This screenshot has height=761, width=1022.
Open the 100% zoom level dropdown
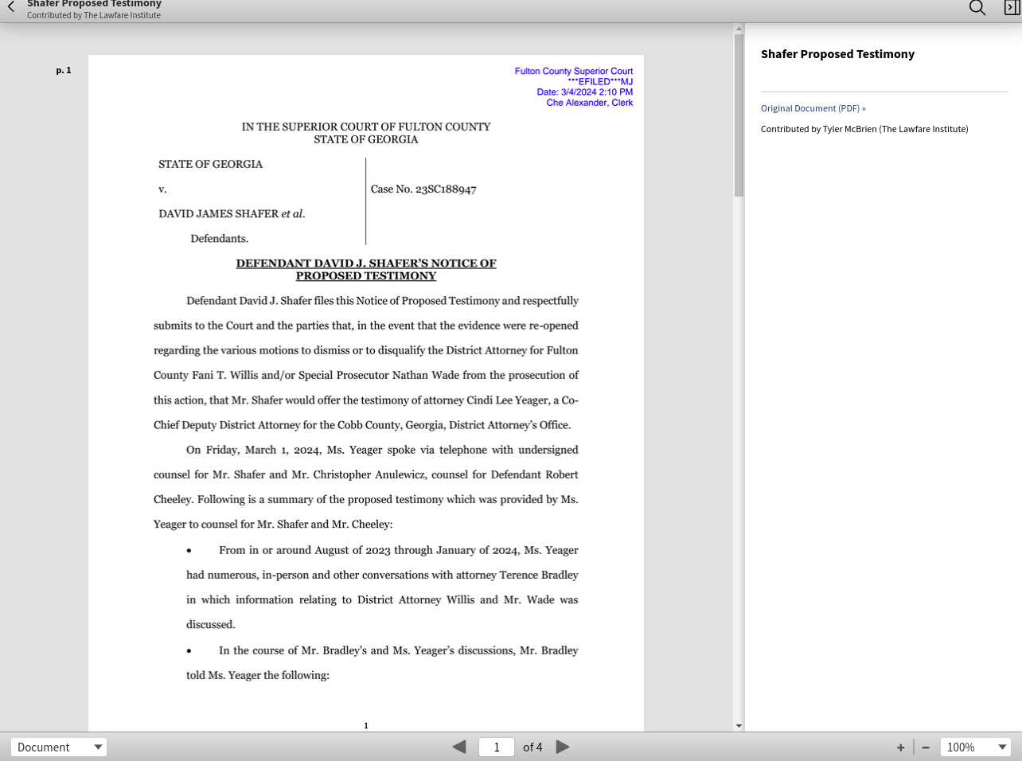[x=975, y=747]
